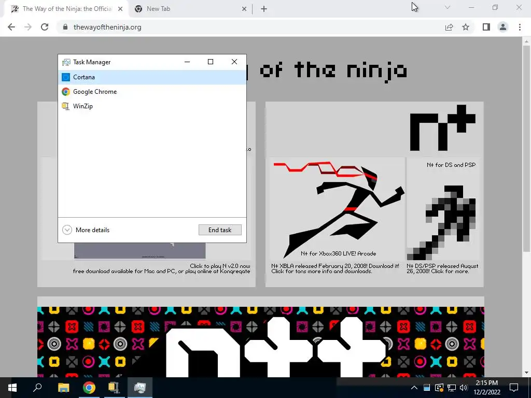Click the Chrome icon in Task Manager list
This screenshot has width=531, height=398.
click(x=66, y=92)
